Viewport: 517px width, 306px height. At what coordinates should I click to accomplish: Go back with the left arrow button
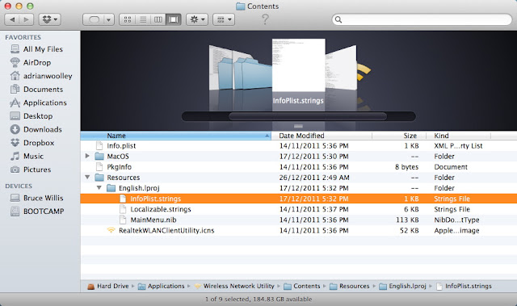pos(12,19)
